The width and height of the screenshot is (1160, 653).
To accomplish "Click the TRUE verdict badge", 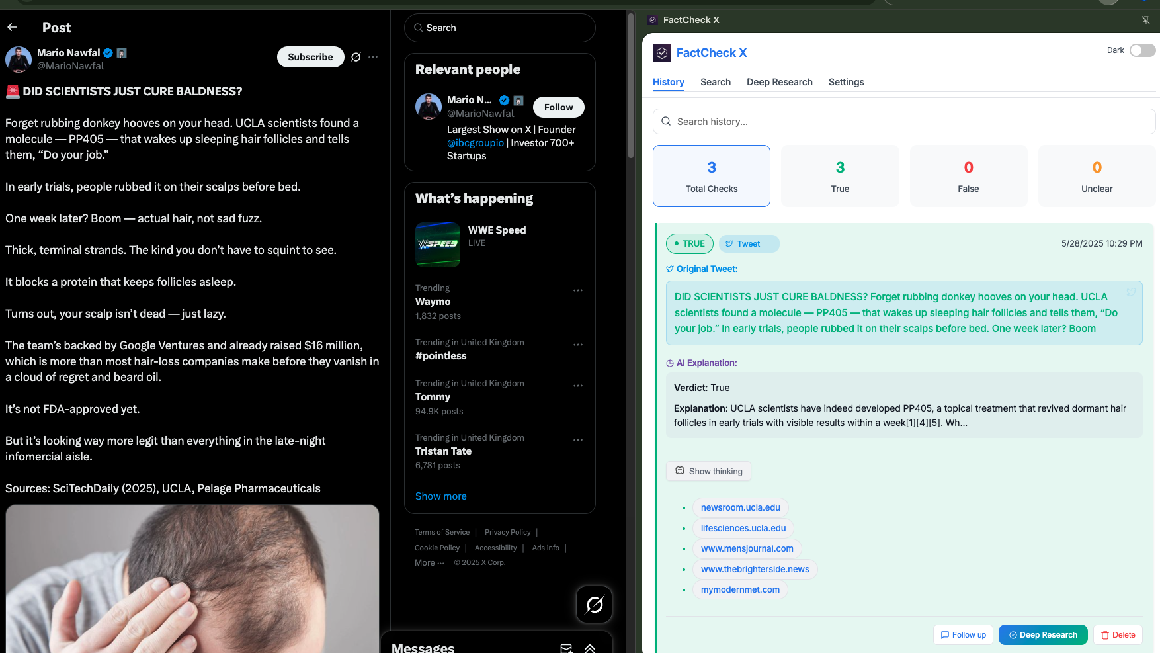I will pyautogui.click(x=690, y=243).
